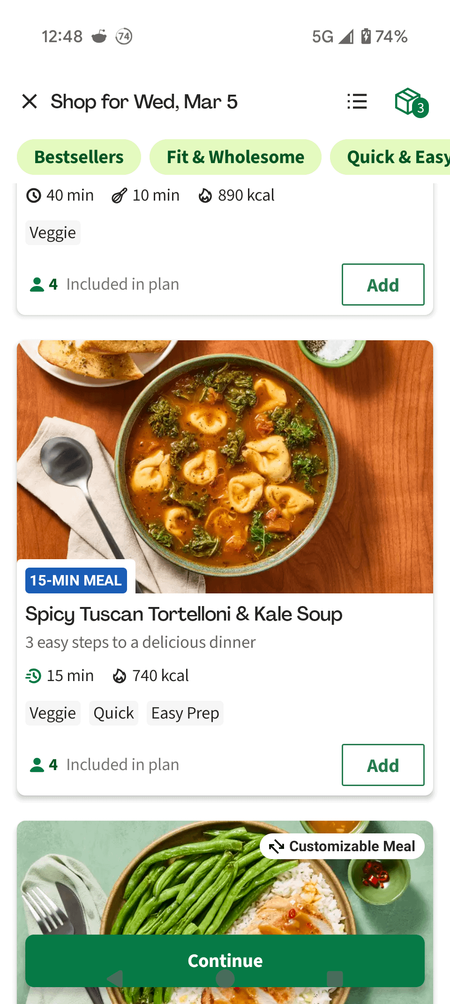Tap the Customizable Meal swap badge
The height and width of the screenshot is (1004, 450).
click(x=342, y=846)
